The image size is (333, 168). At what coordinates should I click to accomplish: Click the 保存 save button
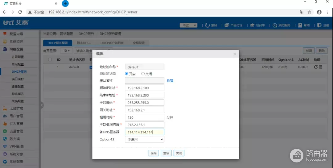click(153, 153)
